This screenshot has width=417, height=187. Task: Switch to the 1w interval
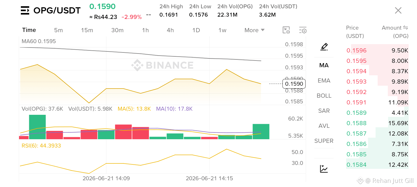tap(222, 30)
